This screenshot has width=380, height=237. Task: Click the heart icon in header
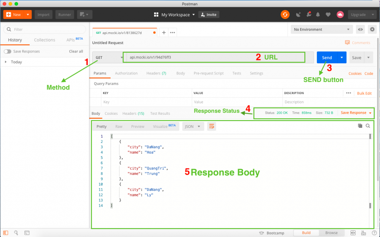click(x=328, y=15)
